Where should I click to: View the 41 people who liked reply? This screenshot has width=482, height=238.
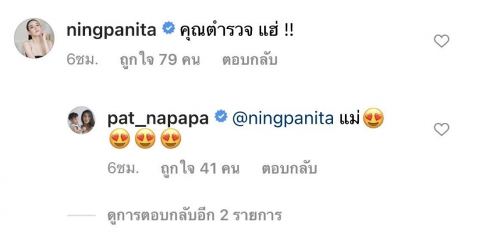coord(200,169)
